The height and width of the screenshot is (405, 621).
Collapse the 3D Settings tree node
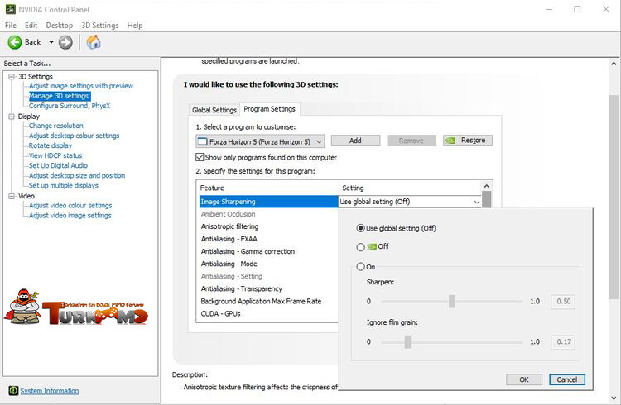pos(12,76)
